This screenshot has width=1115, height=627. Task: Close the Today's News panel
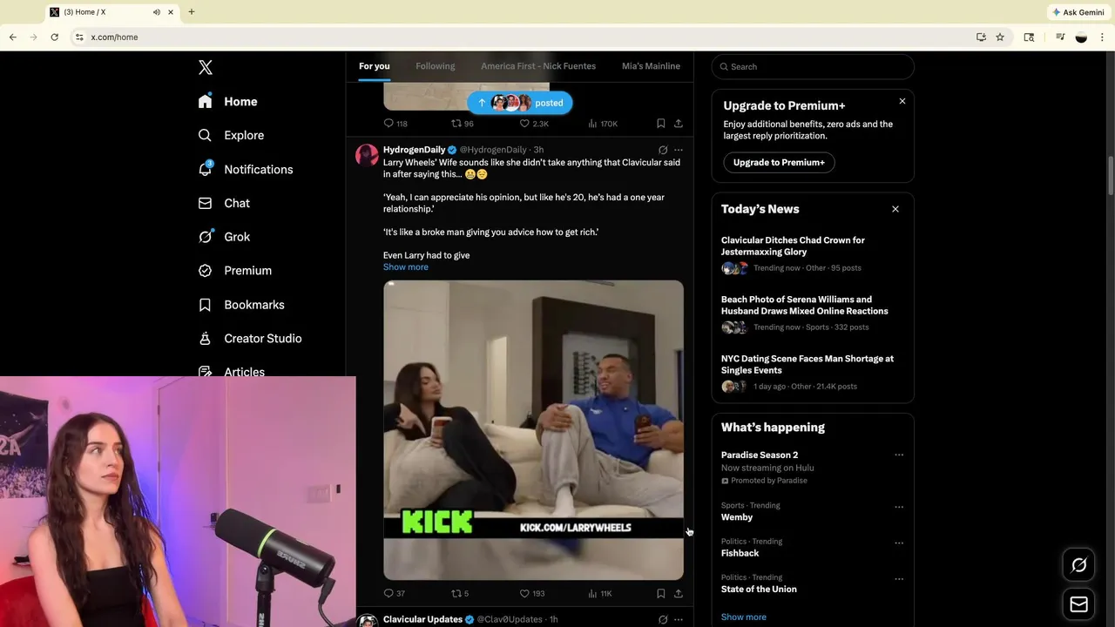tap(895, 209)
